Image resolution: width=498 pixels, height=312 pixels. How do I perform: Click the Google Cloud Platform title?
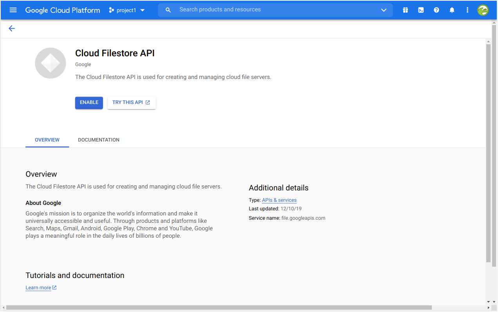(x=63, y=10)
